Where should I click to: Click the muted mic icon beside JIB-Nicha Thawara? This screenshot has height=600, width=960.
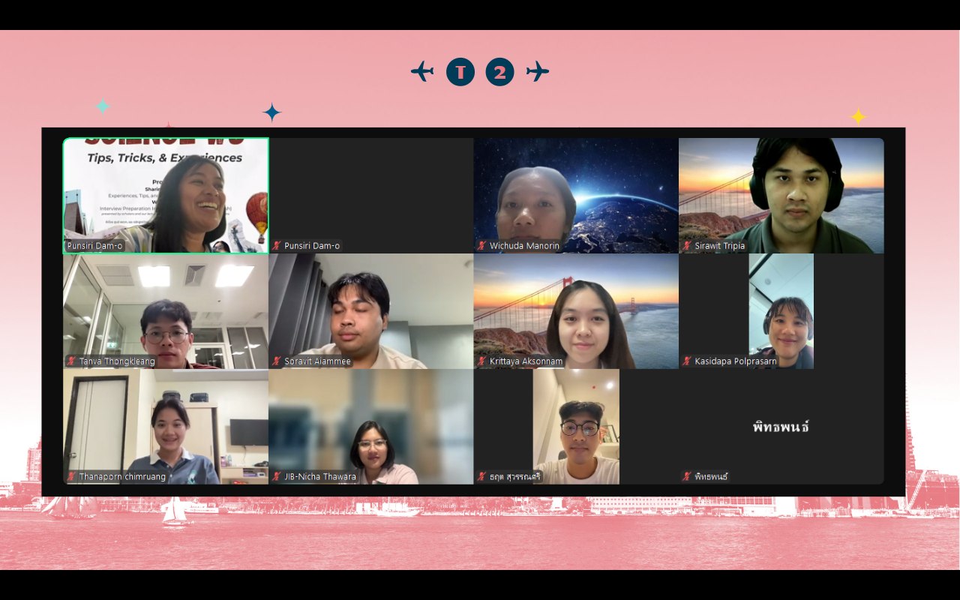(277, 476)
